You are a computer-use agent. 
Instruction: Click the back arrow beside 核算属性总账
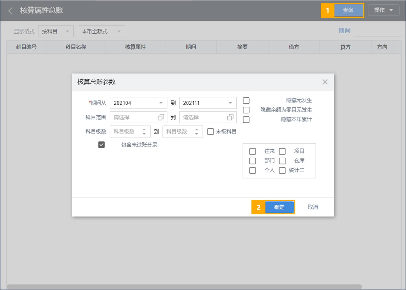point(10,11)
